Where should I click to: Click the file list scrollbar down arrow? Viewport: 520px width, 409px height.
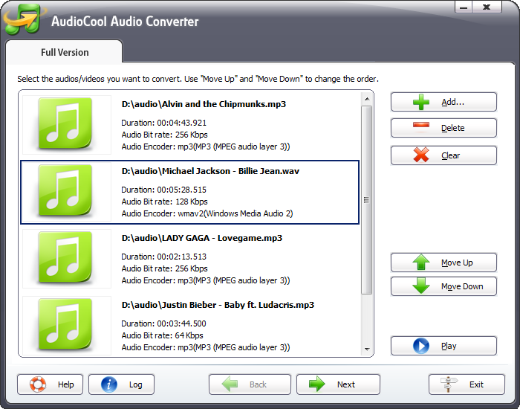click(367, 349)
